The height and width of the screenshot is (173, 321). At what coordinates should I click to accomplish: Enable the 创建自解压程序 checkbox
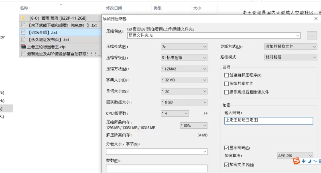[227, 75]
